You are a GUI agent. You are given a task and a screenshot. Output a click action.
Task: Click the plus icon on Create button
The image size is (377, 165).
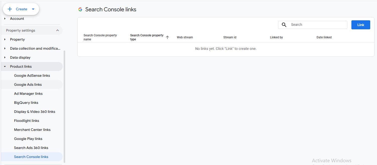click(x=10, y=9)
